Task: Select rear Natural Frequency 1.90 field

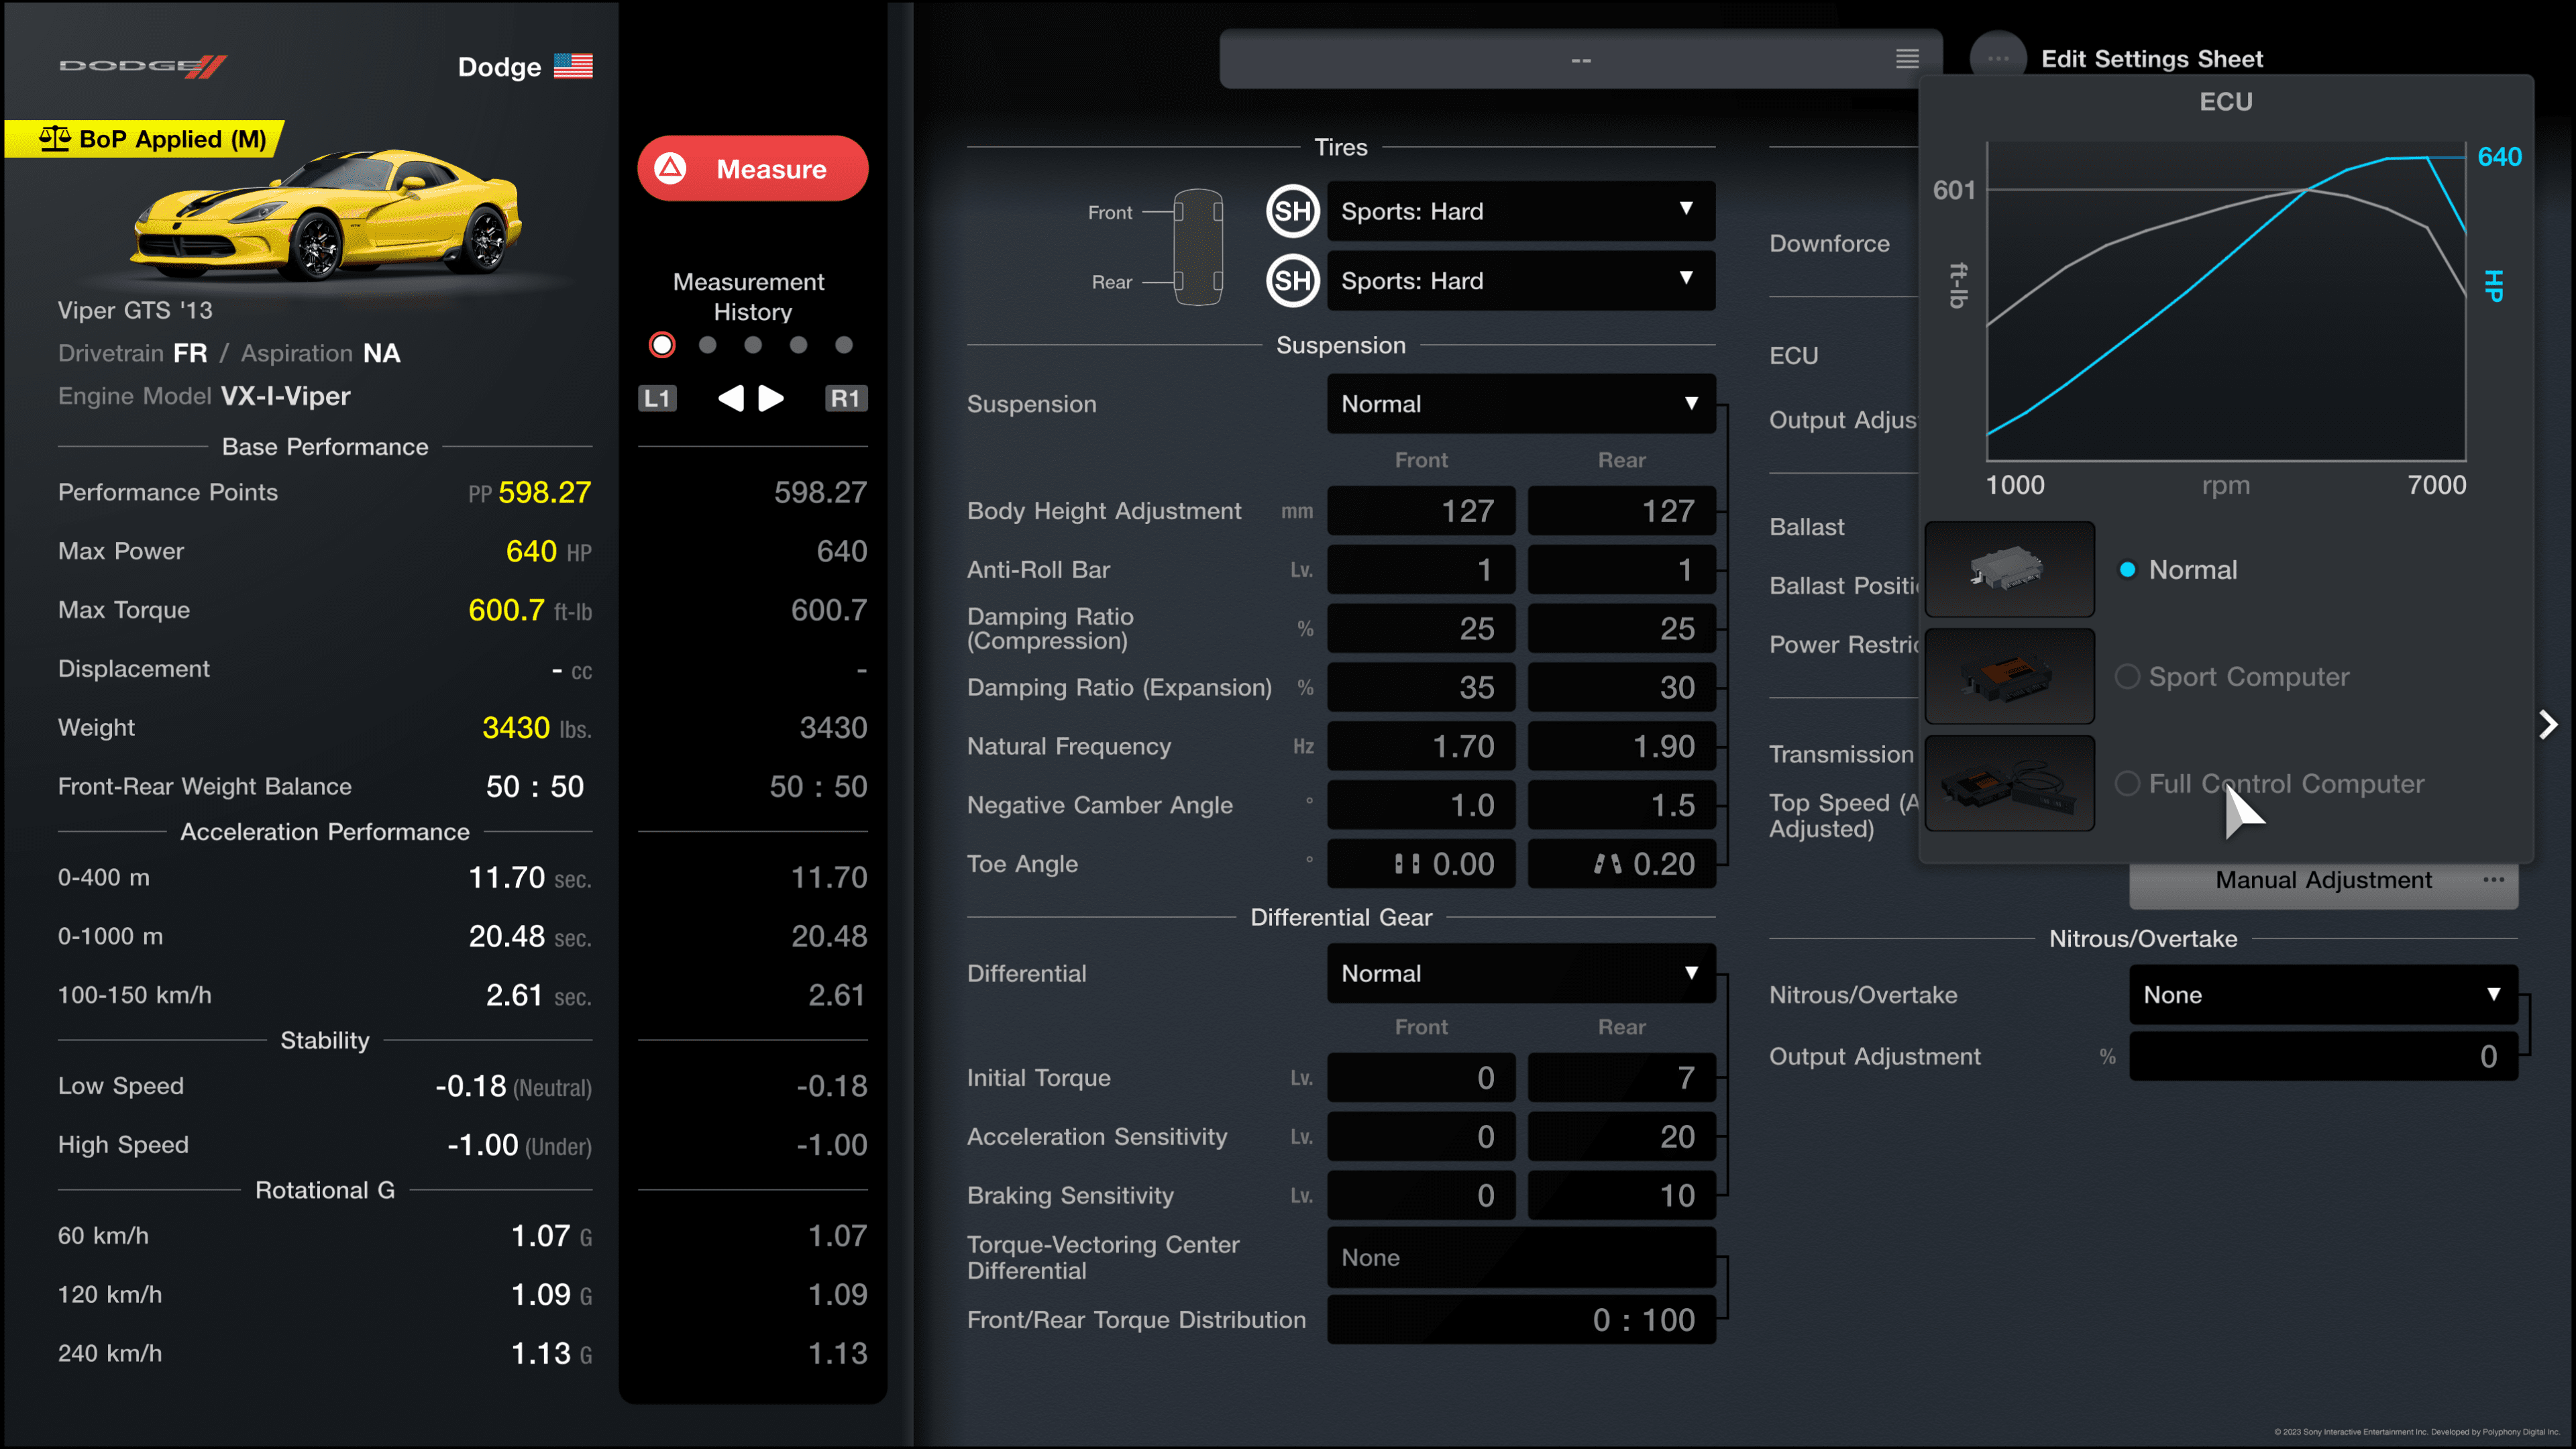Action: pyautogui.click(x=1622, y=747)
